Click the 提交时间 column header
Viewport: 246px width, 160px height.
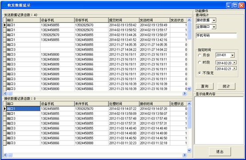pos(124,20)
